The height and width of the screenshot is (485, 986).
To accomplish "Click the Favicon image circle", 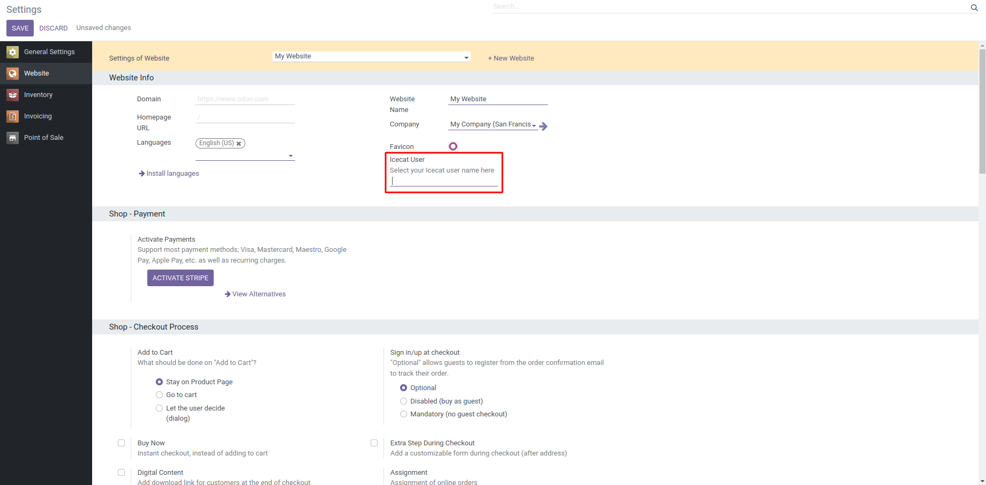I will (x=453, y=146).
